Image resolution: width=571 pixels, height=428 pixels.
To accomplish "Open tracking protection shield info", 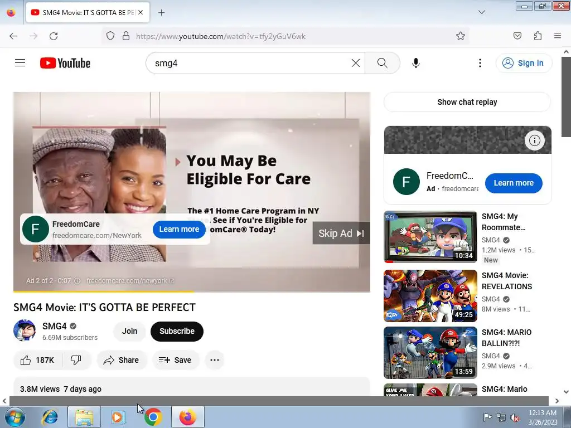I will 110,36.
